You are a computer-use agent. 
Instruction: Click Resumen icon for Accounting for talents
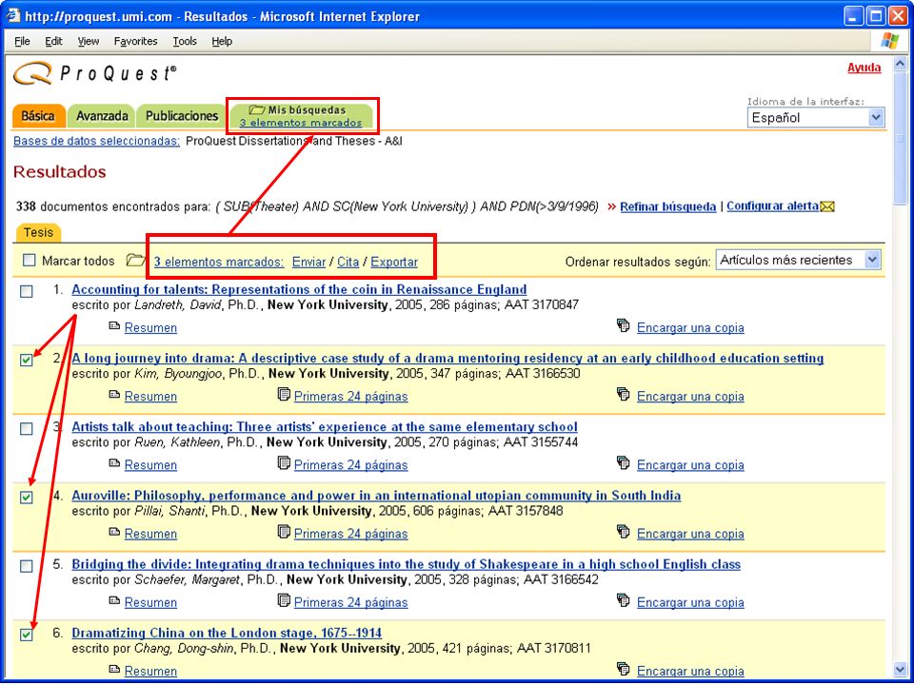114,326
